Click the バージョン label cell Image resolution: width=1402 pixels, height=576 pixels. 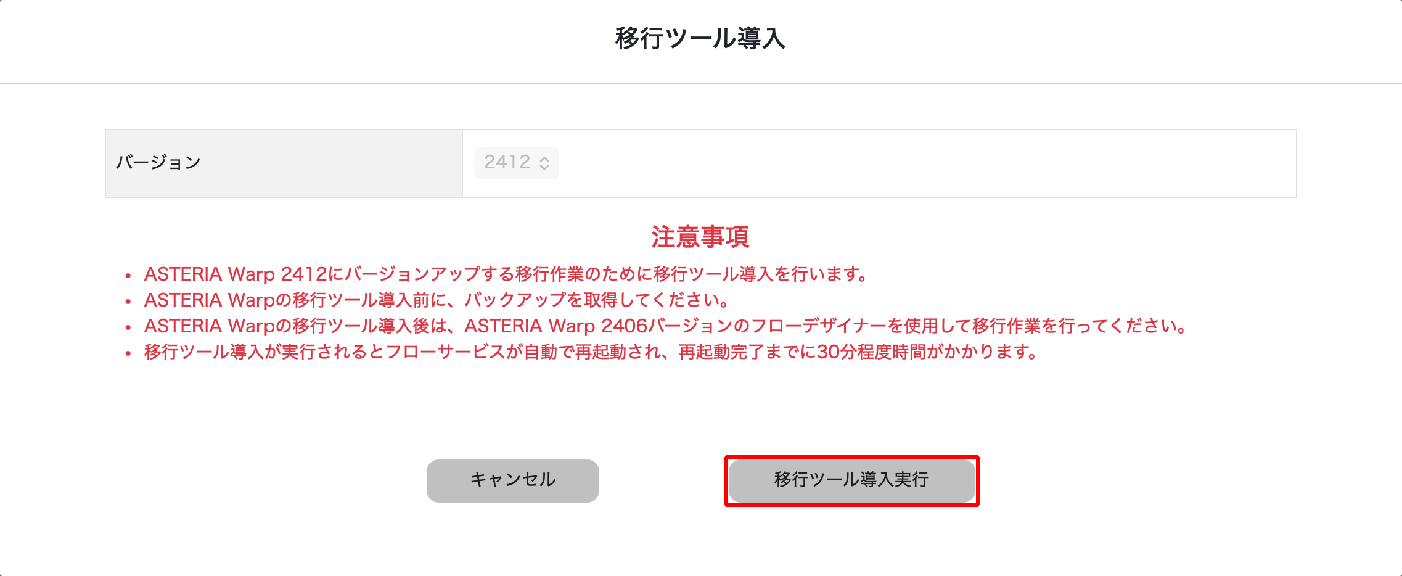pyautogui.click(x=284, y=163)
